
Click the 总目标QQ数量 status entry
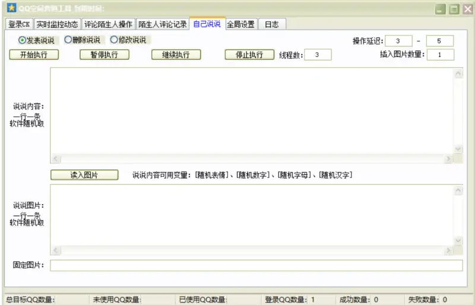tap(30, 300)
